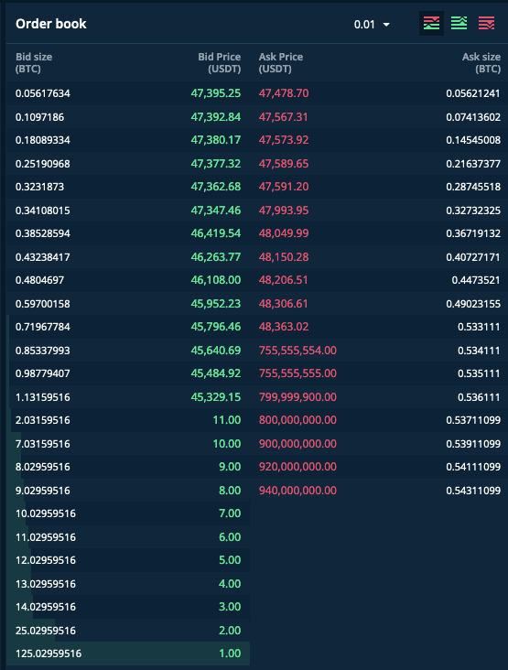
Task: Click the Ask Price (USDT) column header
Action: coord(281,63)
